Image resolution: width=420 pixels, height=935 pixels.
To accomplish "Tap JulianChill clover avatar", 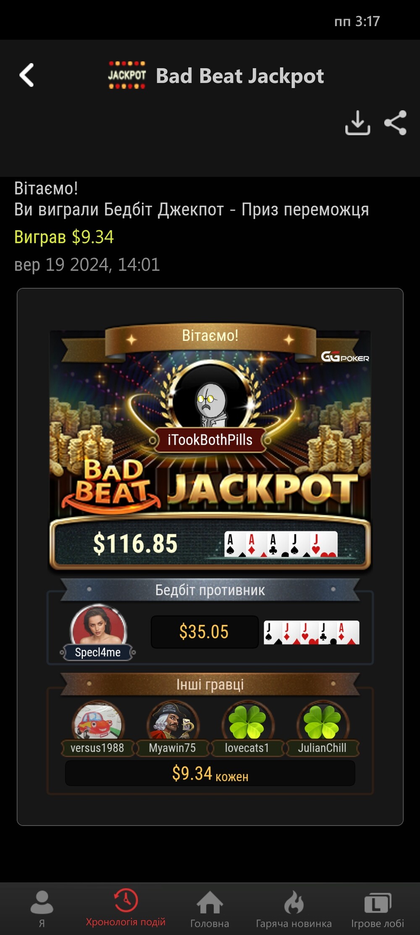I will 322,722.
